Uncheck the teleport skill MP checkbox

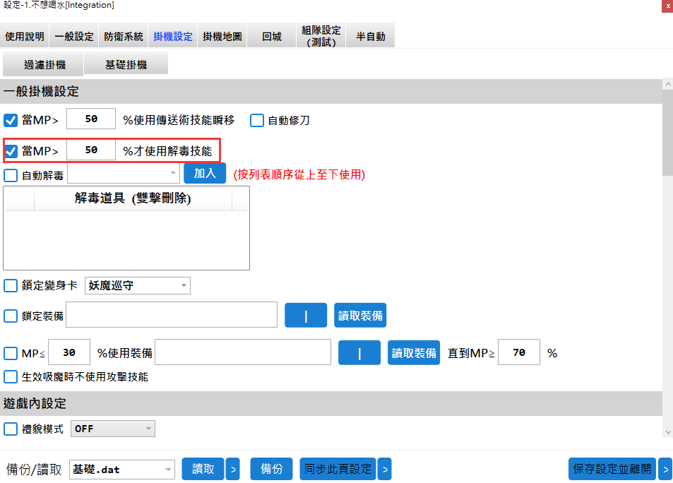click(11, 120)
